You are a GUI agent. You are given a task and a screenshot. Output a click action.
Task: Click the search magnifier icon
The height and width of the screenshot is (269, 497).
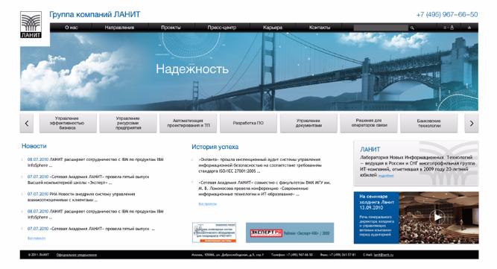pos(412,28)
